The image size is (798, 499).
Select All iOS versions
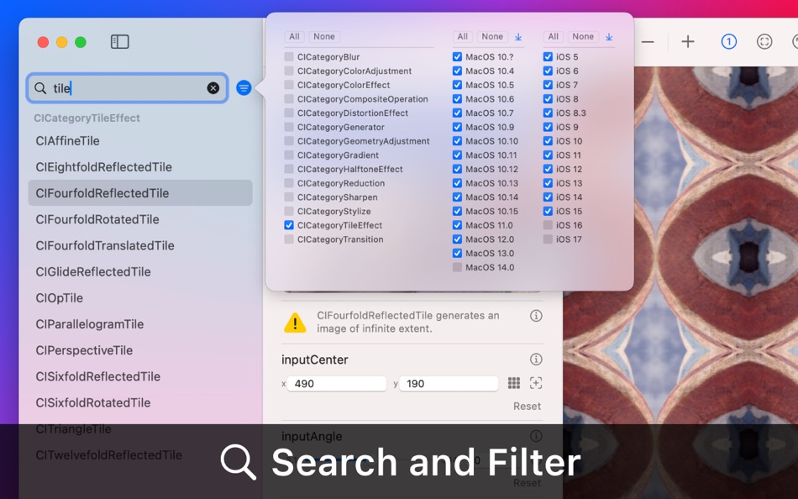554,37
